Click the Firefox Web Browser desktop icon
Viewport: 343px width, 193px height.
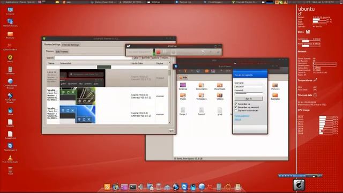(x=10, y=98)
